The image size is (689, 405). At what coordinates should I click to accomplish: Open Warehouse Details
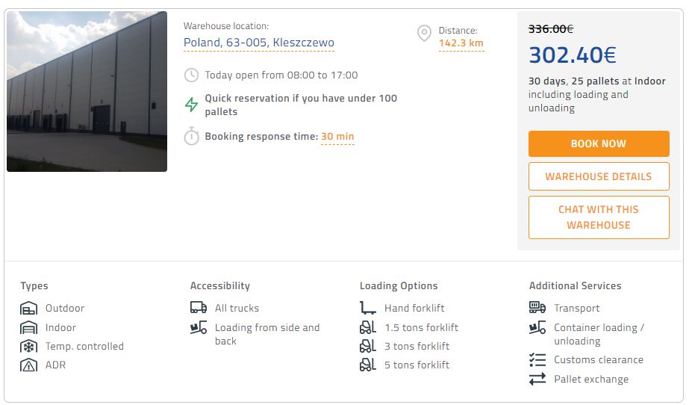[599, 176]
